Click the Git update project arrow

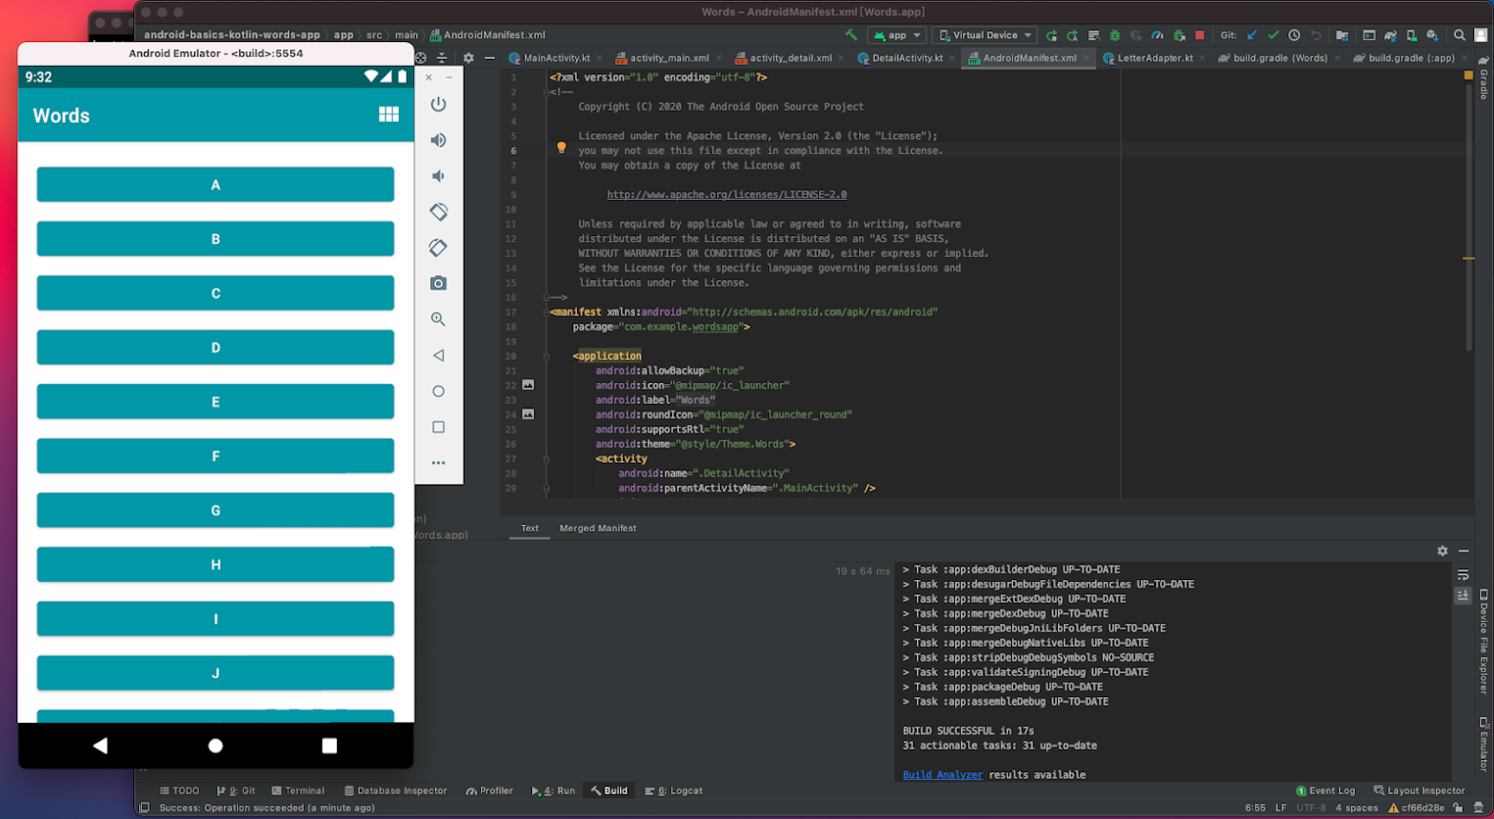pyautogui.click(x=1252, y=35)
